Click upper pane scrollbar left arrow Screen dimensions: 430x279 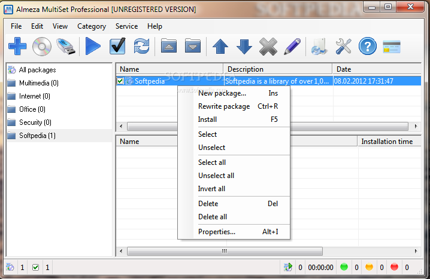(121, 126)
